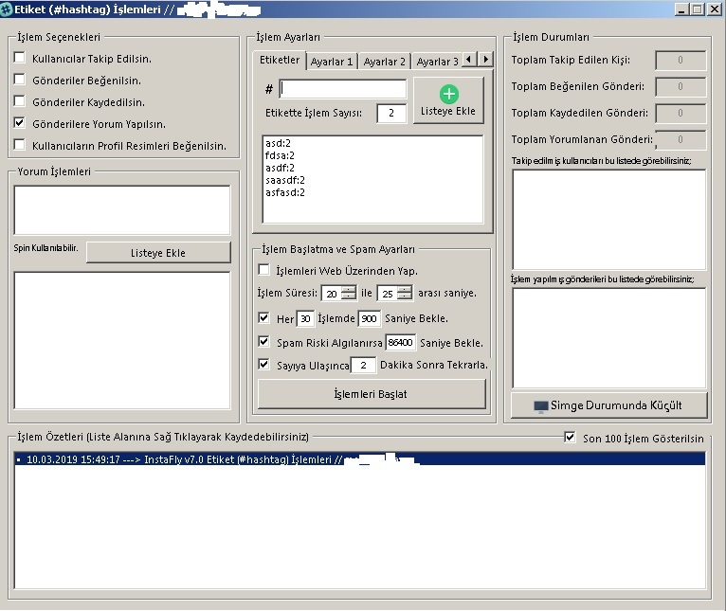Click the 86400 seconds spam wait field
This screenshot has width=726, height=611.
[401, 343]
